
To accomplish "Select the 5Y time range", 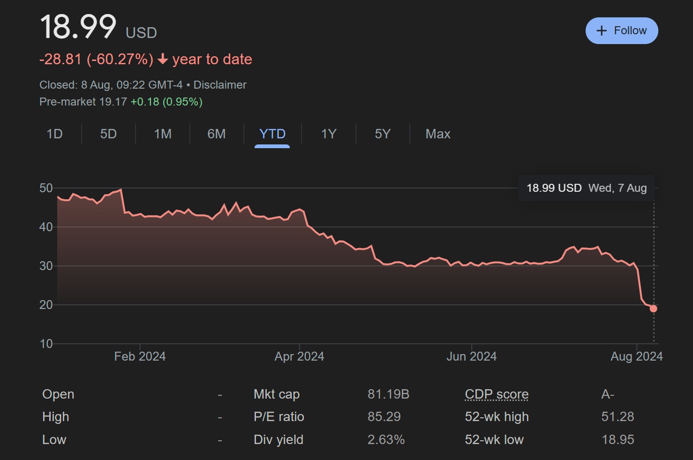I will 383,134.
